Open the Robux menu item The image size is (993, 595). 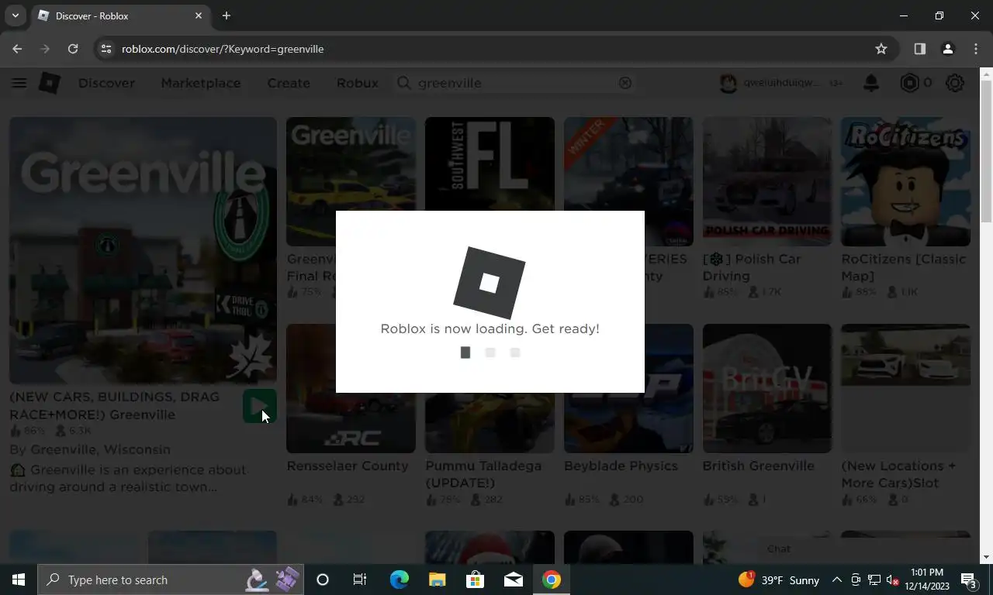pyautogui.click(x=357, y=83)
